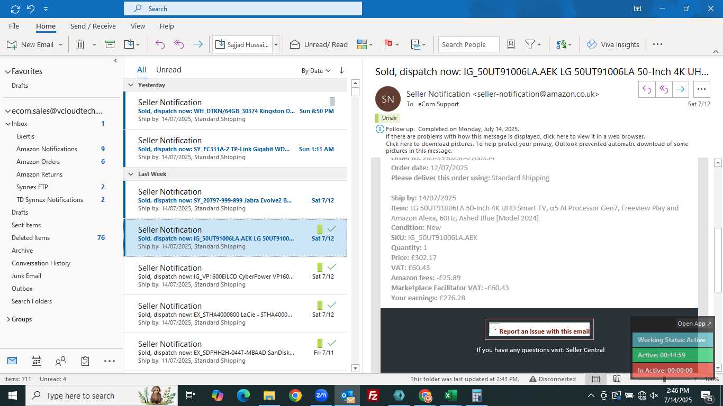Show the Unread messages filter

[x=168, y=70]
